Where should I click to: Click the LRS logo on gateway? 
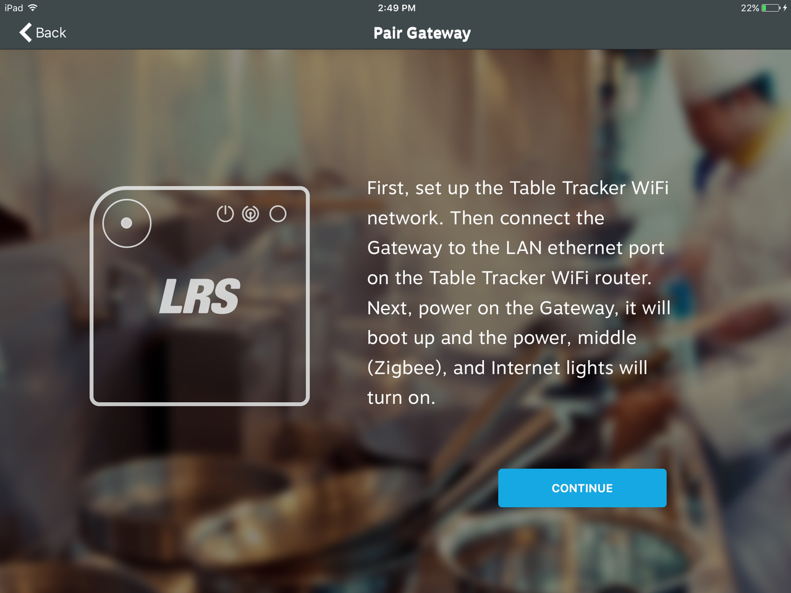click(200, 296)
